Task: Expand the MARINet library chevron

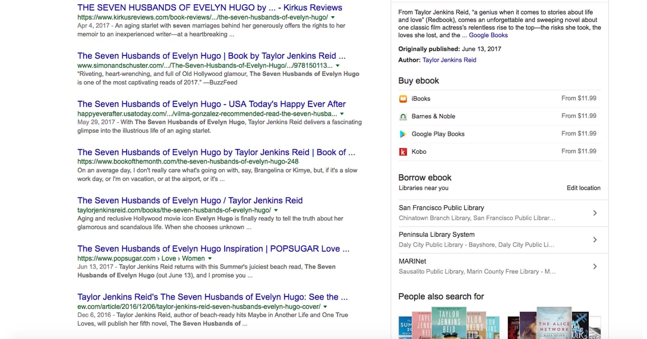Action: pos(595,266)
